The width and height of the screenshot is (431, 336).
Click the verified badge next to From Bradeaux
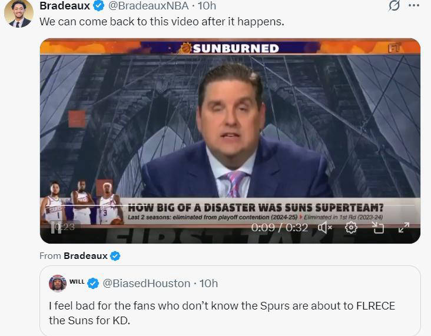pyautogui.click(x=115, y=256)
